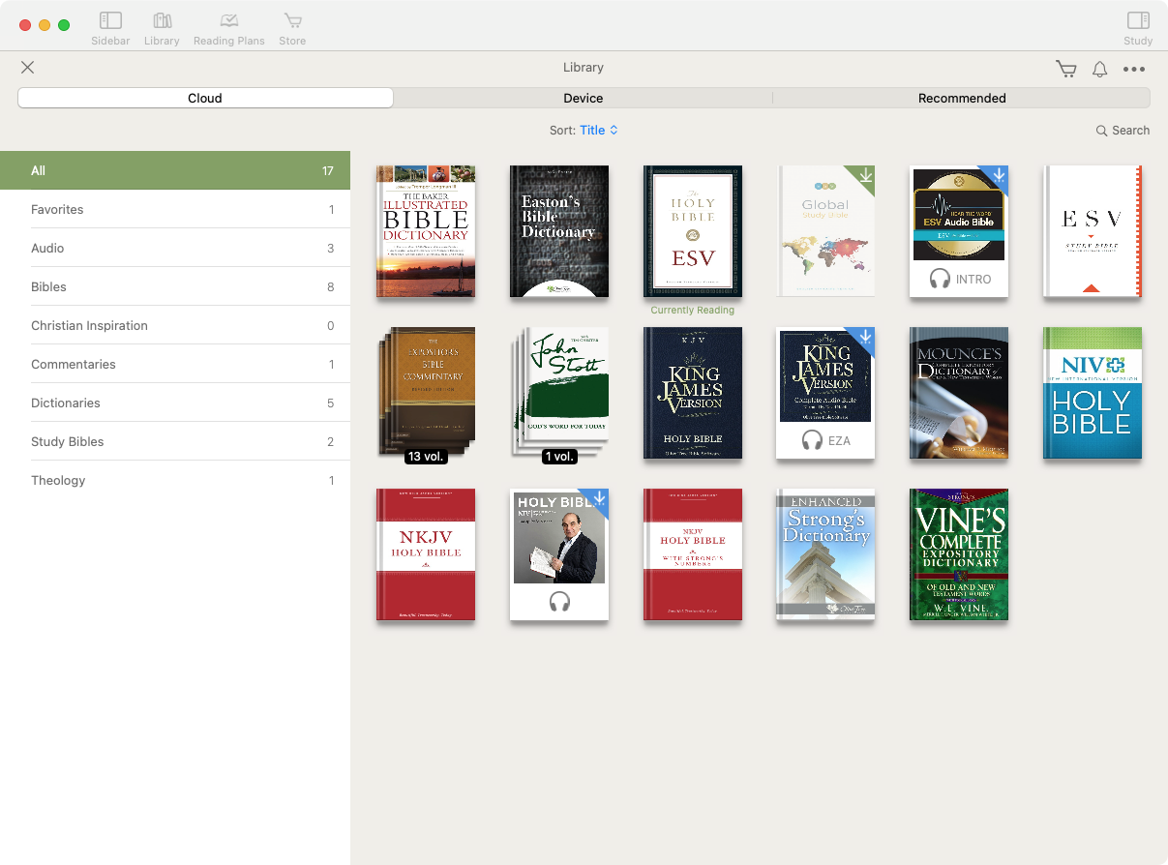The image size is (1168, 865).
Task: Open Reading Plans from the toolbar
Action: [229, 20]
